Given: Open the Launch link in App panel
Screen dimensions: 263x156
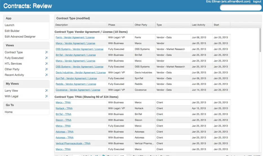Looking at the screenshot, I should tap(9, 25).
